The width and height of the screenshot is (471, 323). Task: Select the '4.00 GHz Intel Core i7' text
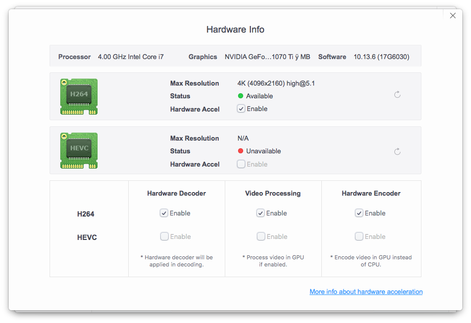click(131, 57)
